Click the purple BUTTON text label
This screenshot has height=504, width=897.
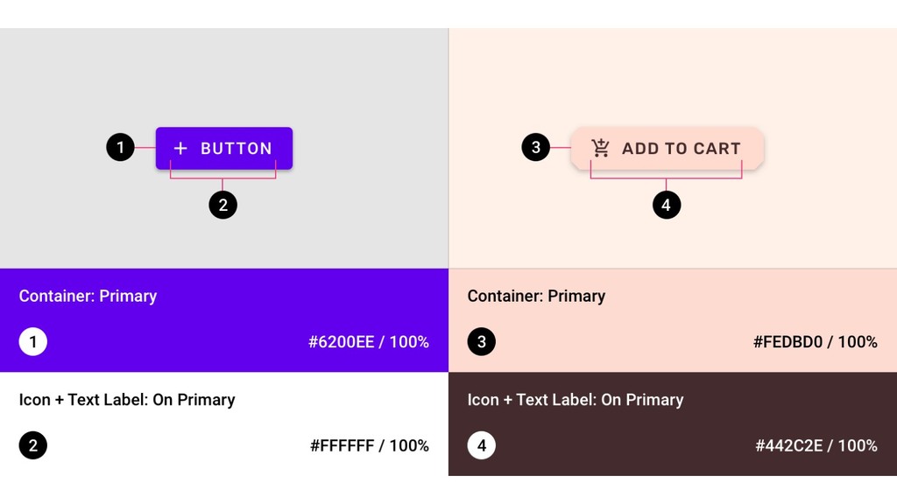[237, 149]
